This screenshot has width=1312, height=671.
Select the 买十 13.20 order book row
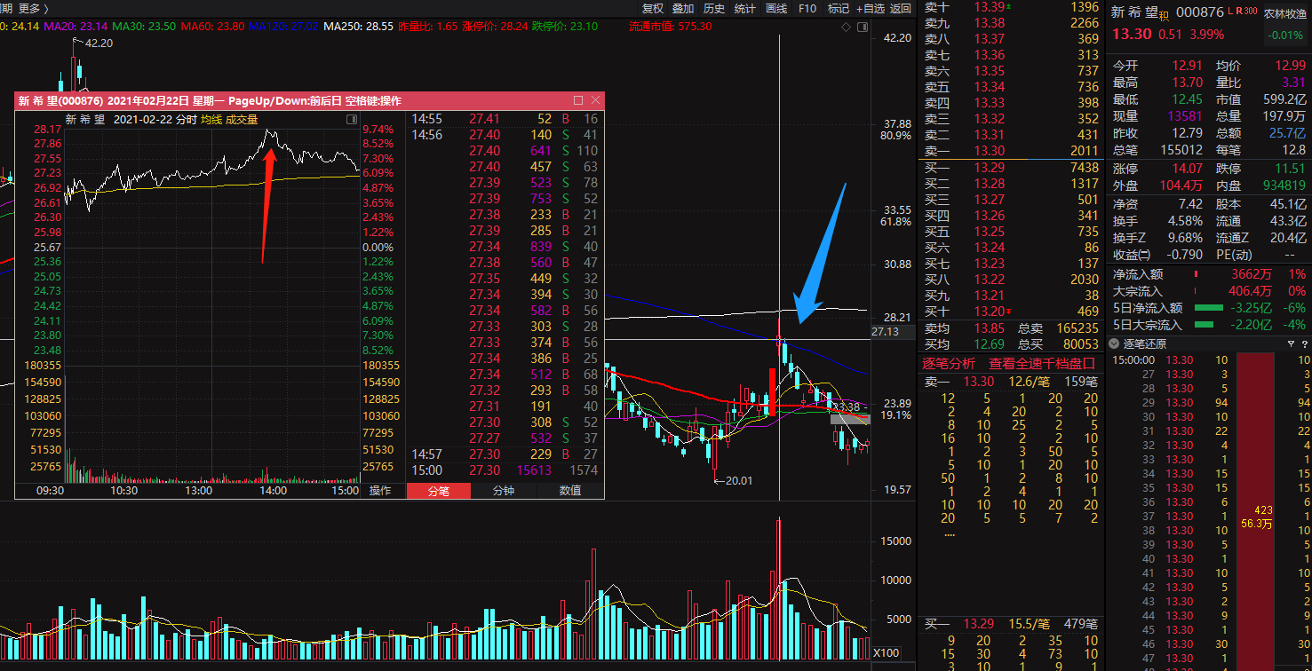[1011, 311]
